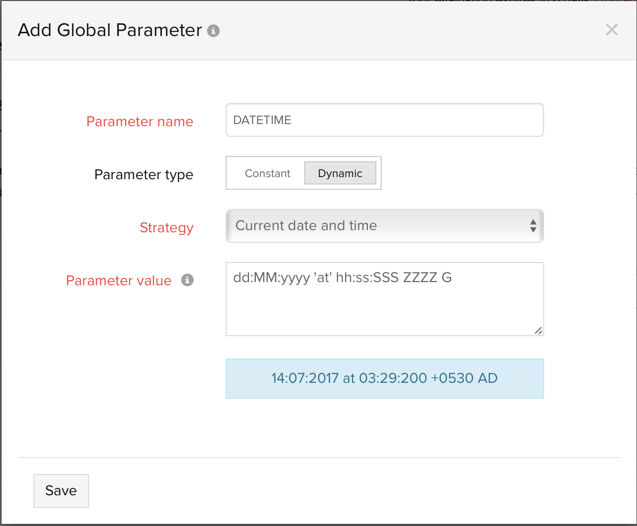The width and height of the screenshot is (637, 526).
Task: Click the DATETIME text in the name field
Action: (262, 120)
